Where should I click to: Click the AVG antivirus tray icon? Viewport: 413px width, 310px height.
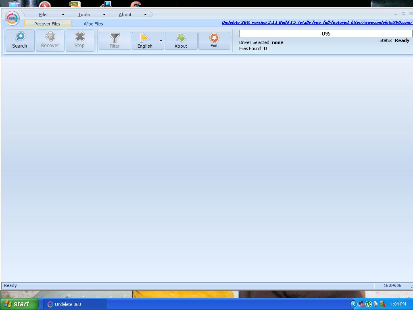pos(383,304)
